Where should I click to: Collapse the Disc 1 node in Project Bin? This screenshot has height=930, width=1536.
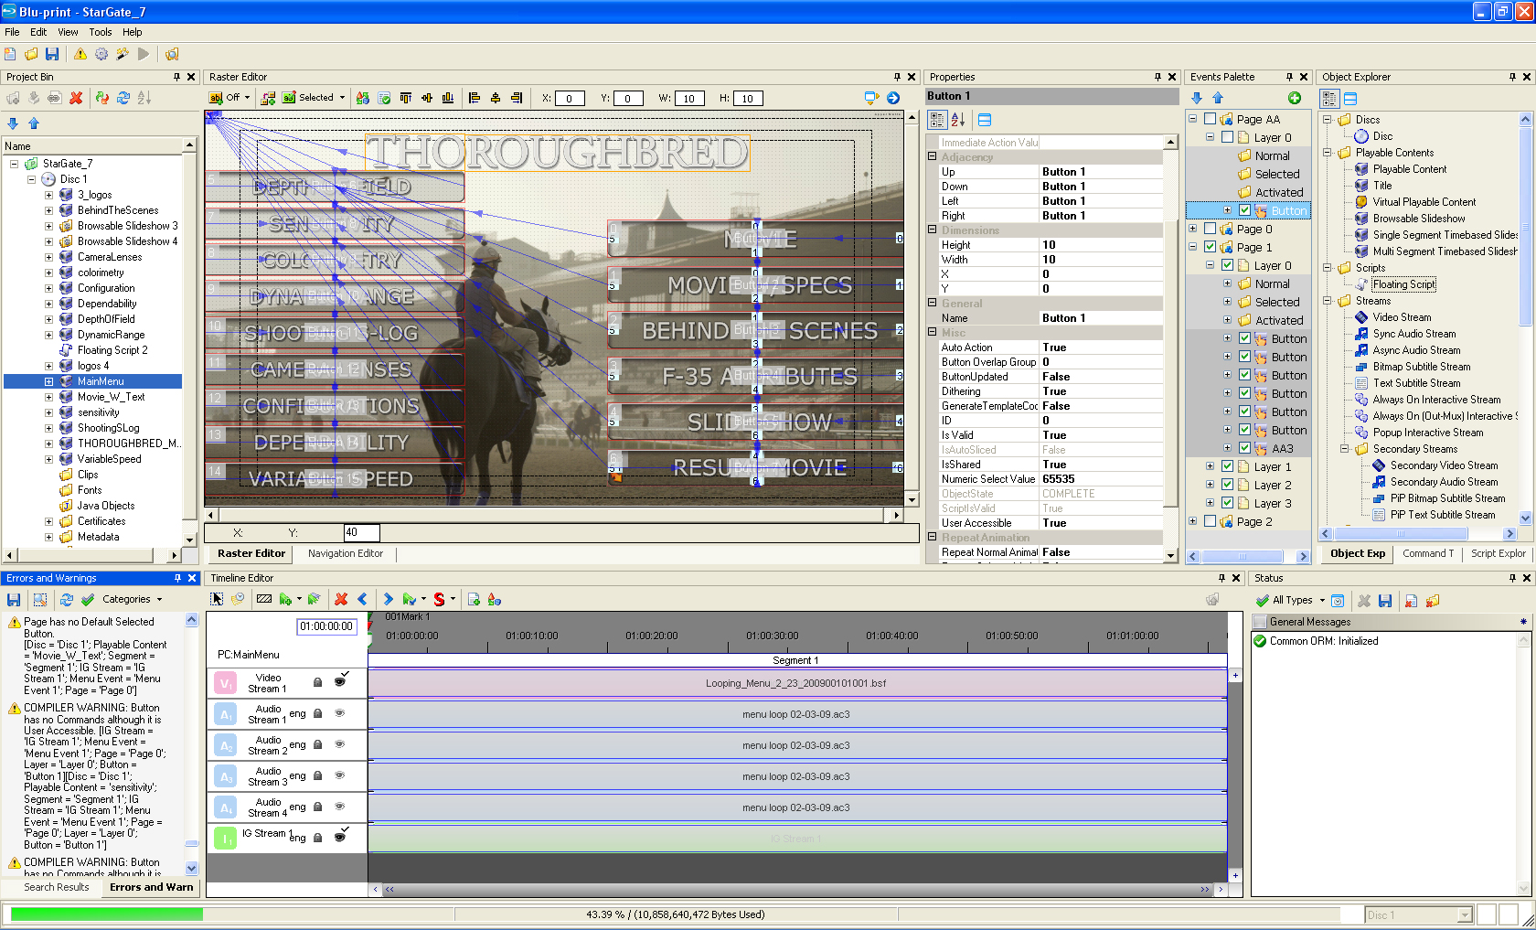click(x=31, y=179)
